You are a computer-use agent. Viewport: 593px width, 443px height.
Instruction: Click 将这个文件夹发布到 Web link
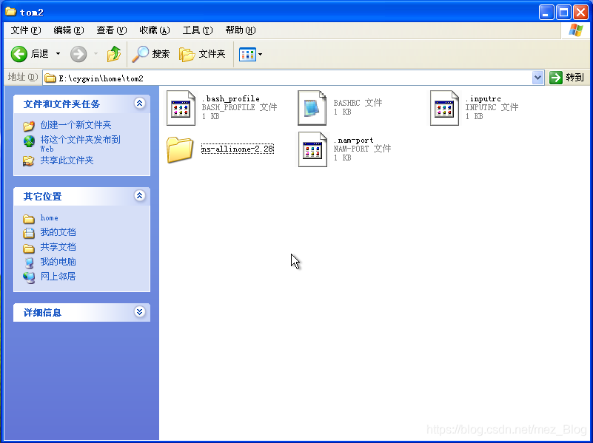click(x=80, y=143)
